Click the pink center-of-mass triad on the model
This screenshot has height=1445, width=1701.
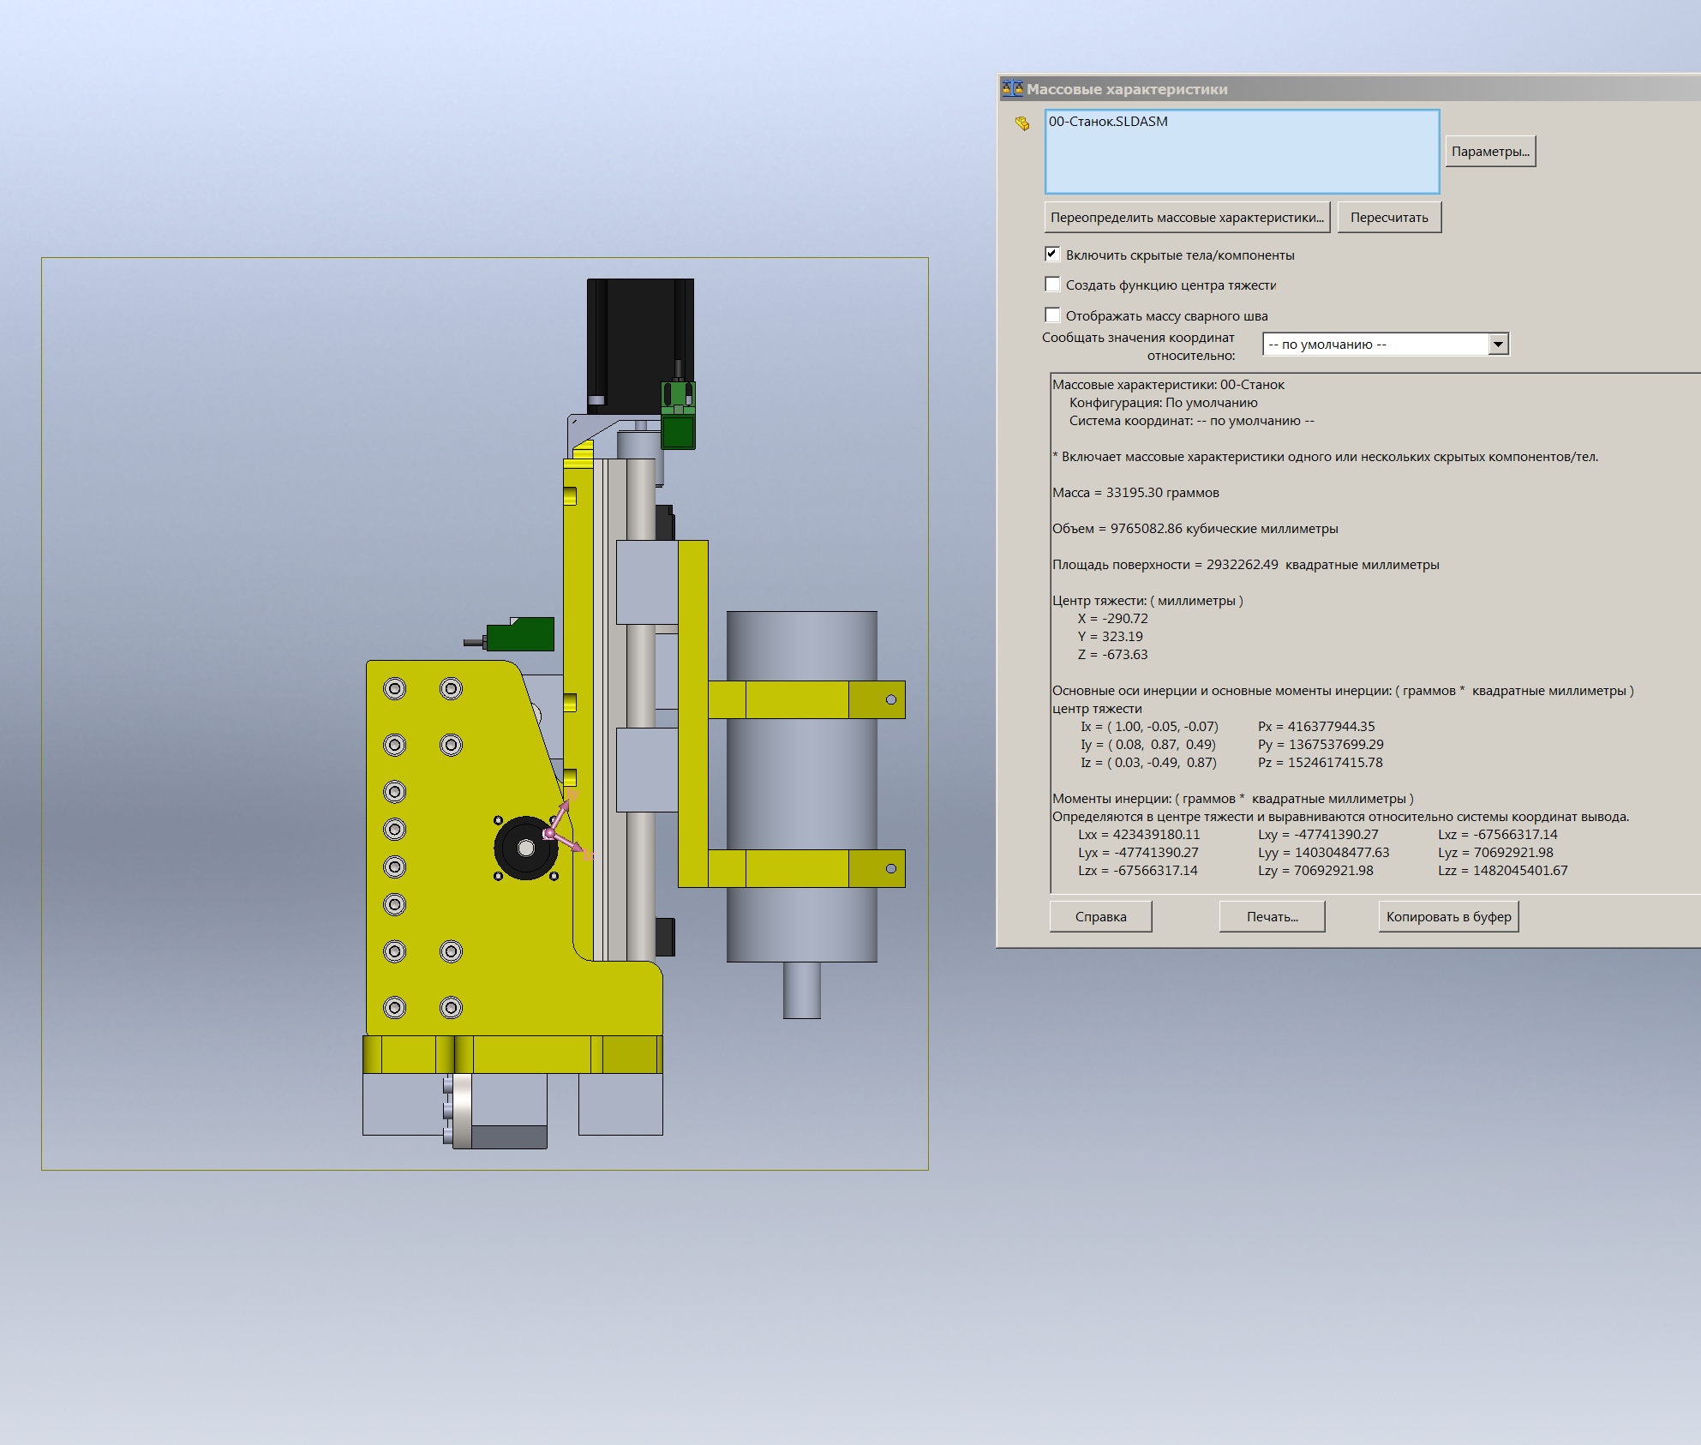pyautogui.click(x=551, y=832)
